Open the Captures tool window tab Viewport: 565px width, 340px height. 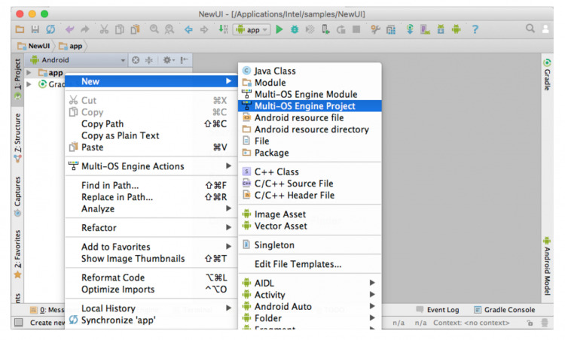click(17, 196)
